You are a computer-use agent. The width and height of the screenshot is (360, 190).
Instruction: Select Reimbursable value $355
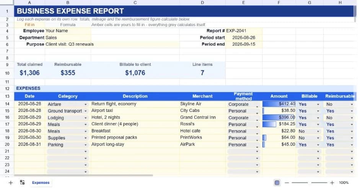point(68,73)
